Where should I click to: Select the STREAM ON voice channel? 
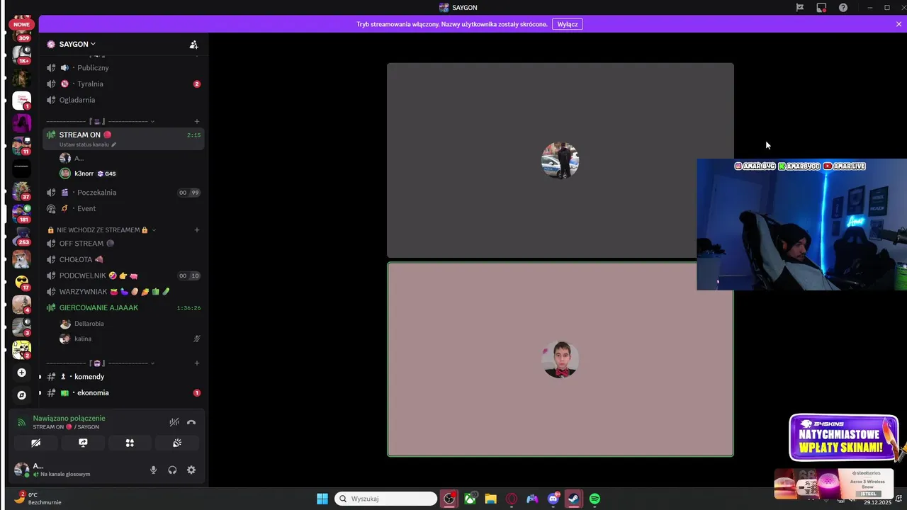pos(123,135)
